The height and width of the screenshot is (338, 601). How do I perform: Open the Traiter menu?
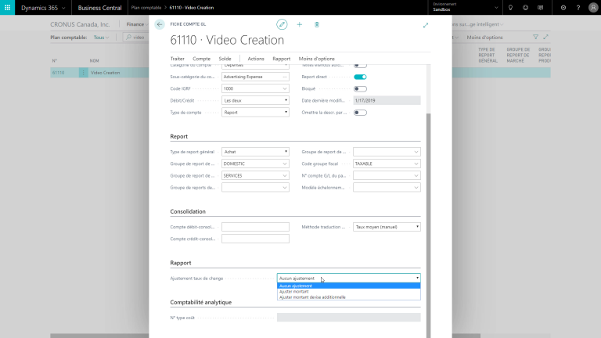tap(178, 59)
